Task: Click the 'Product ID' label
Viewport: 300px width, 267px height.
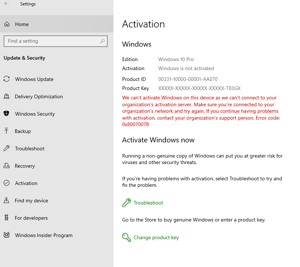Action: [134, 79]
